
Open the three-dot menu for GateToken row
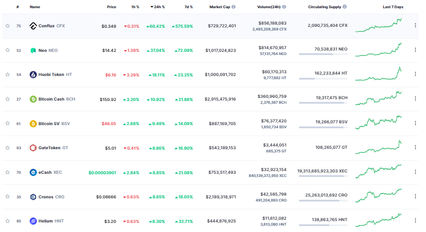pyautogui.click(x=415, y=147)
